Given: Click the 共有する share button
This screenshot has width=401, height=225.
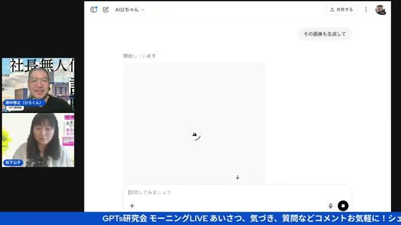Looking at the screenshot, I should [x=341, y=10].
